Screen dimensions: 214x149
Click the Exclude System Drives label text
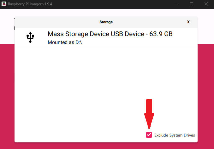click(x=175, y=135)
